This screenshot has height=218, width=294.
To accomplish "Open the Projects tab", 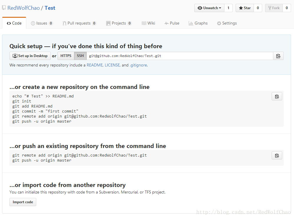I will [119, 23].
